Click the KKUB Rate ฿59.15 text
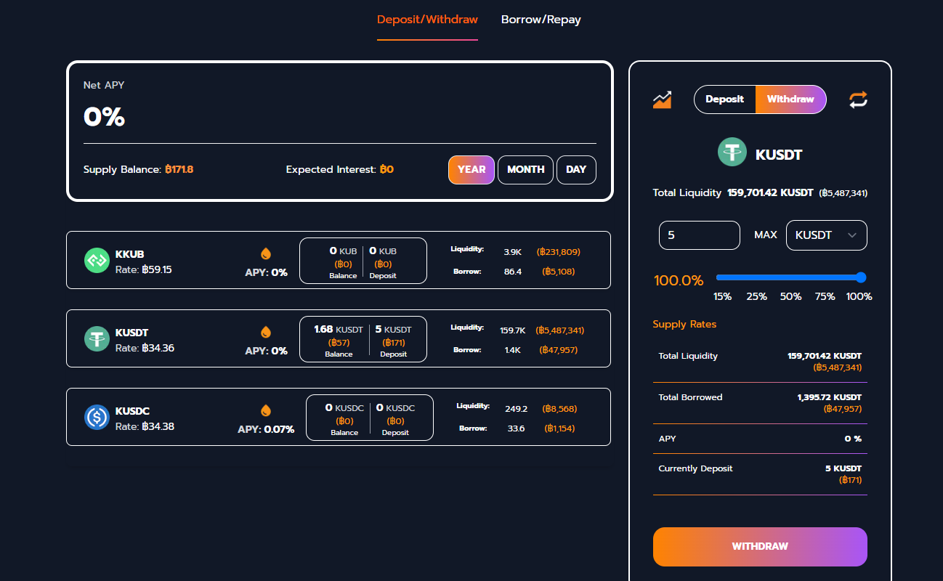 [144, 269]
